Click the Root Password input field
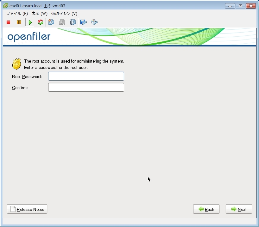Image resolution: width=259 pixels, height=227 pixels. [x=86, y=76]
